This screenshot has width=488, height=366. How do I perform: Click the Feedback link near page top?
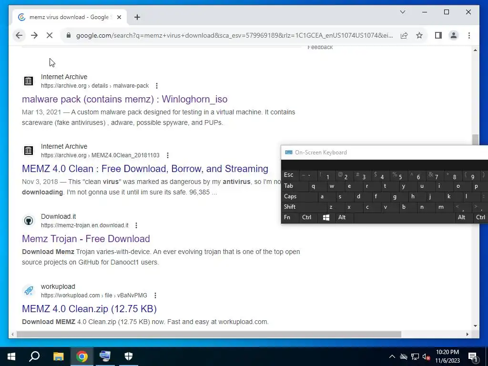coord(320,47)
